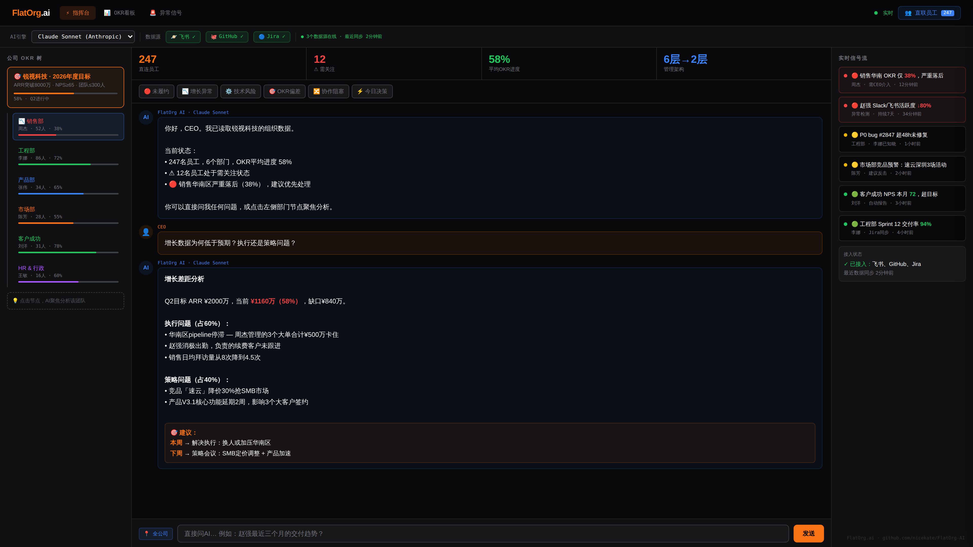The image size is (973, 547).
Task: Select the 指挥台 navigation icon
Action: tap(68, 12)
